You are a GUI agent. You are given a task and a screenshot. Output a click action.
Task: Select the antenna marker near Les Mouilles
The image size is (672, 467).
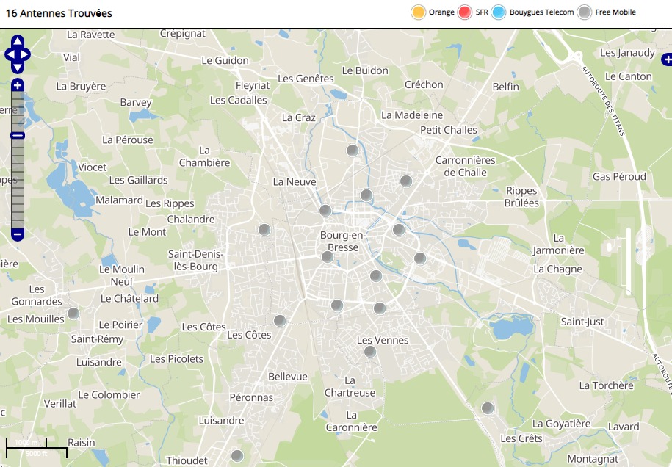click(x=73, y=314)
